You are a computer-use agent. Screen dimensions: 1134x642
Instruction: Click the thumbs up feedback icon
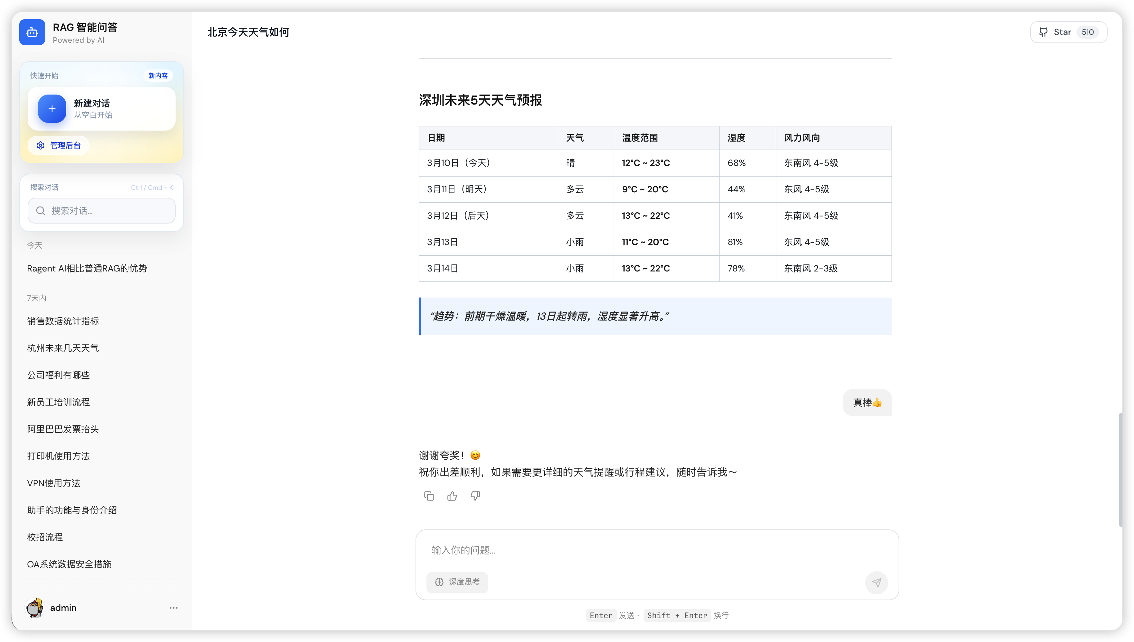(452, 496)
